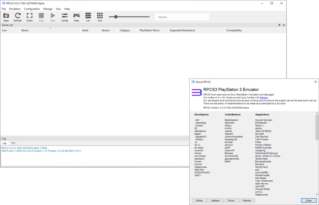This screenshot has width=319, height=205.
Task: Adjust the icon size slider
Action: (129, 17)
